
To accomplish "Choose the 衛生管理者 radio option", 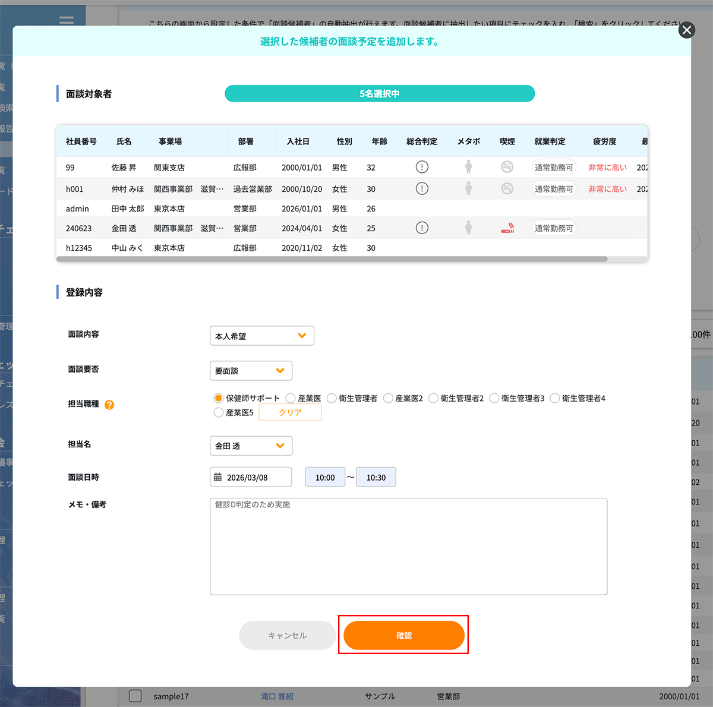I will pyautogui.click(x=332, y=399).
